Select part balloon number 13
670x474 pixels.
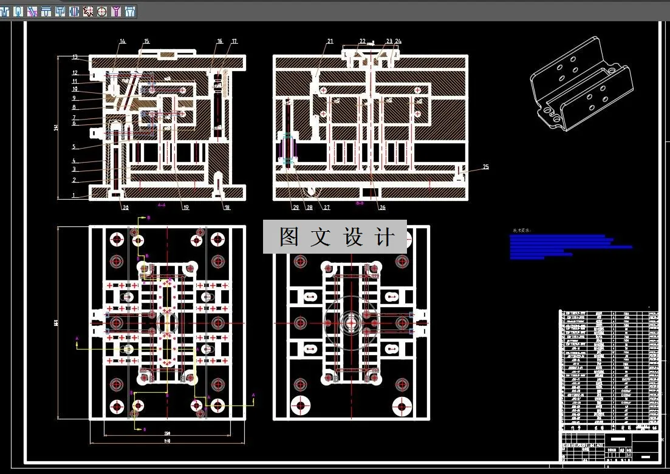[75, 57]
